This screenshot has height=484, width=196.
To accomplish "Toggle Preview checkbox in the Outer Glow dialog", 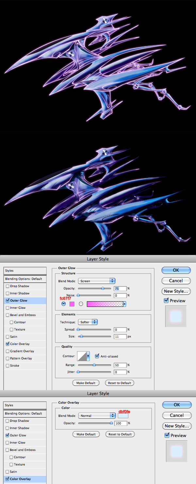I will pyautogui.click(x=166, y=300).
